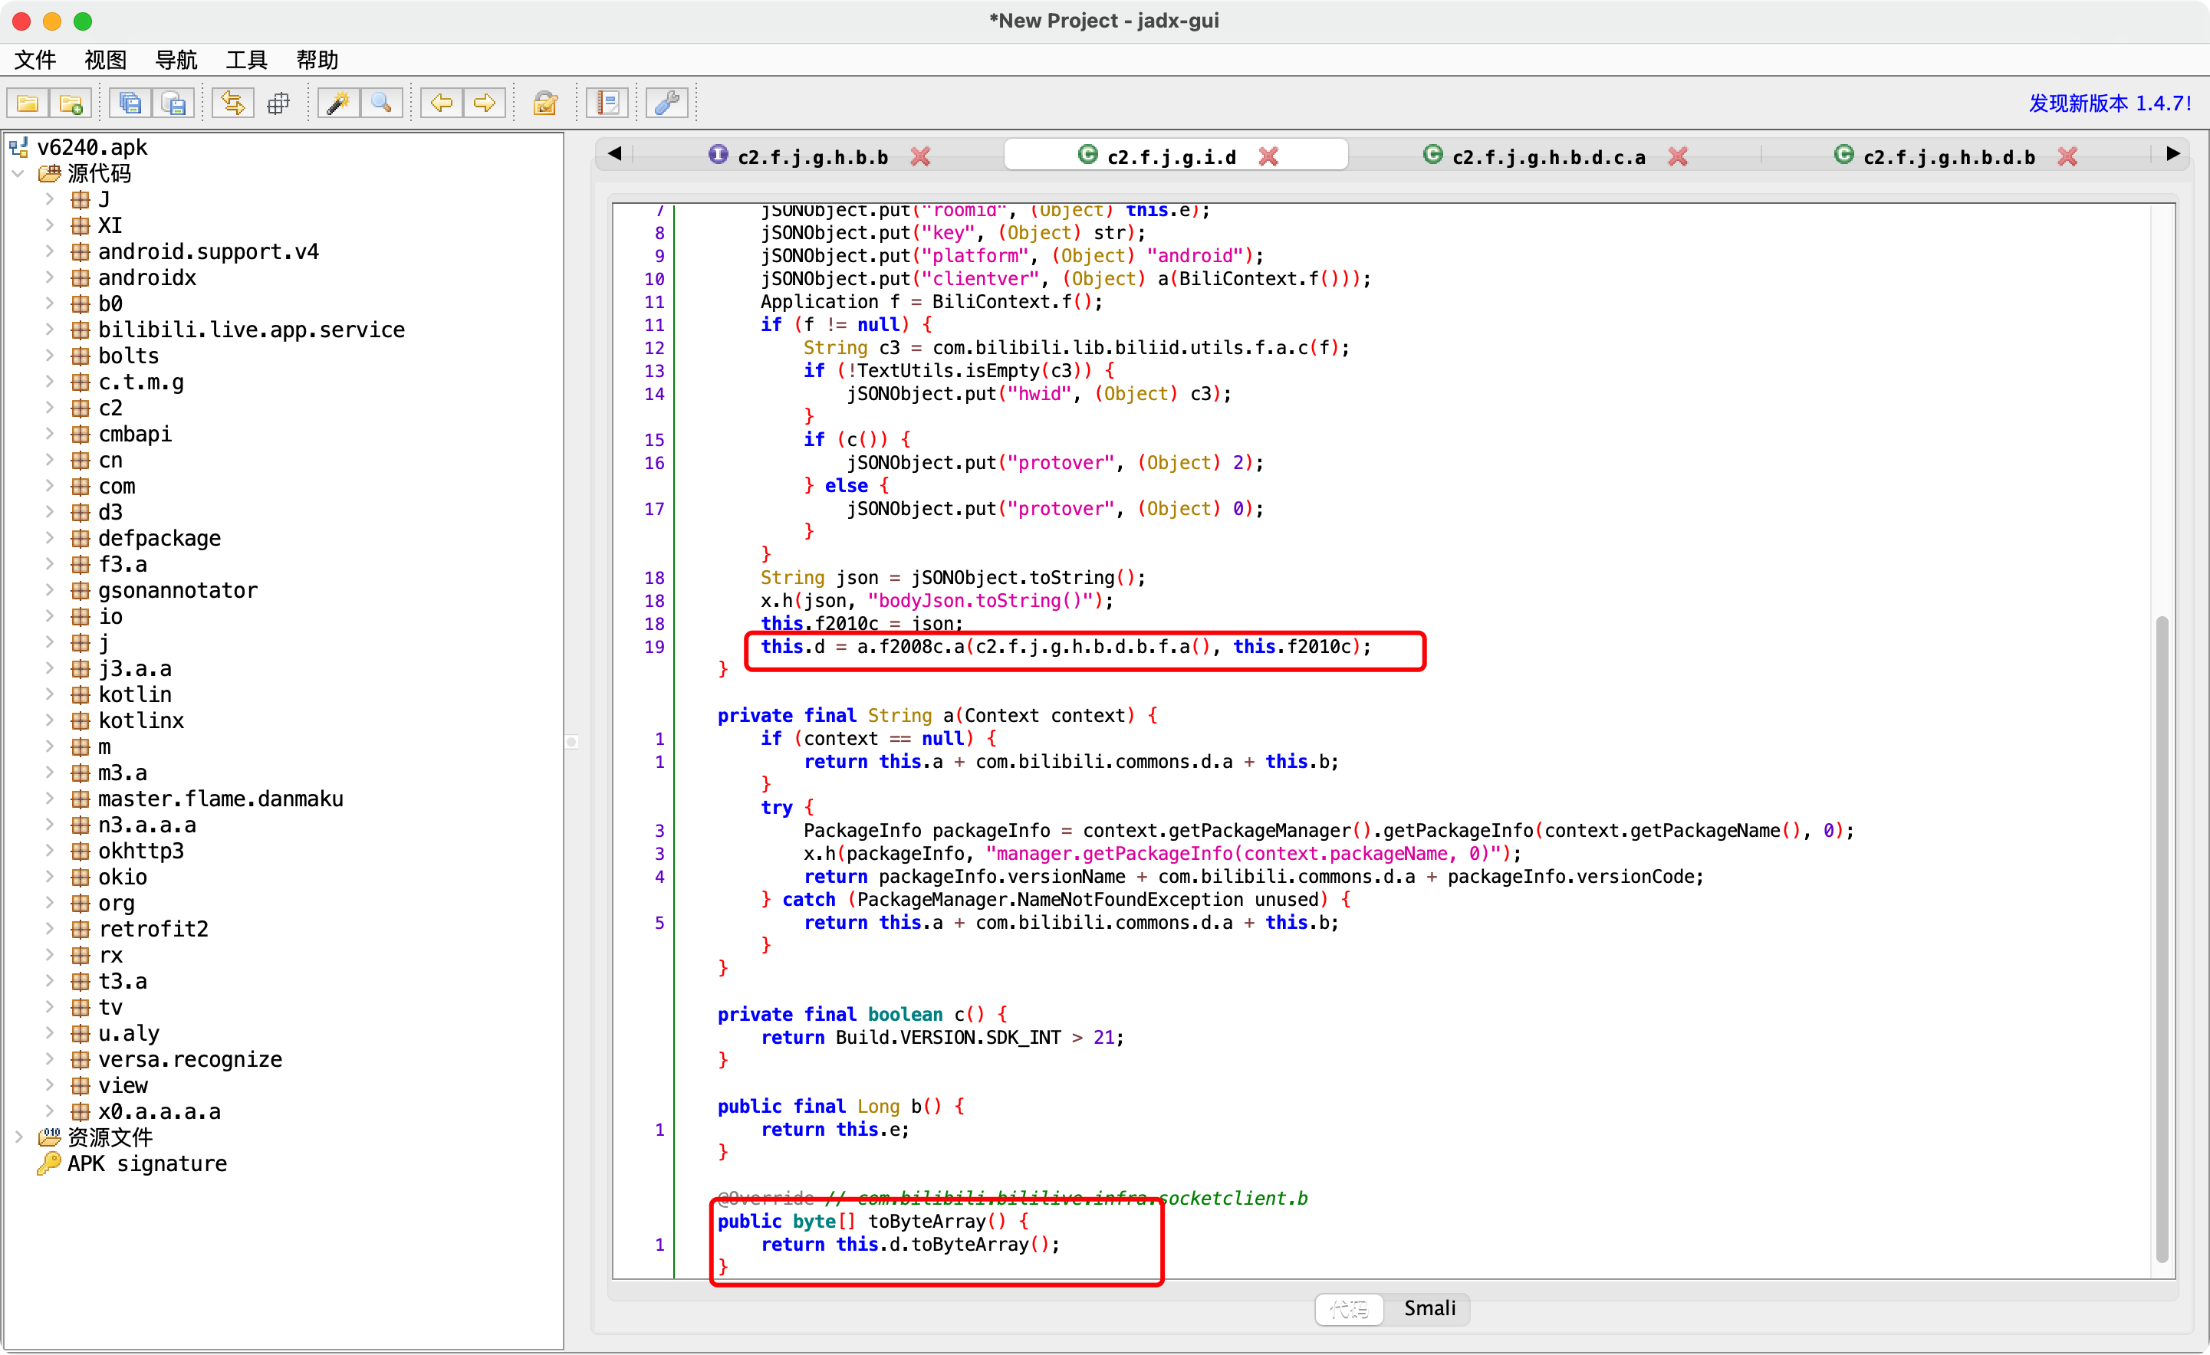The image size is (2210, 1355).
Task: Open the log viewer icon
Action: [x=607, y=103]
